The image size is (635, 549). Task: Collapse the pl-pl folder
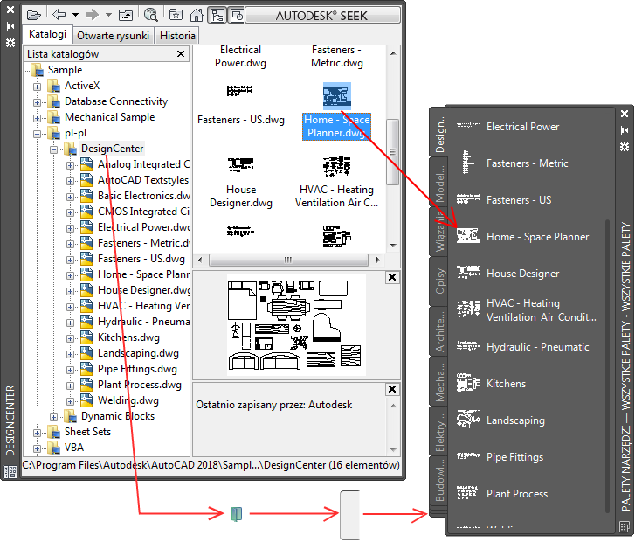[x=37, y=134]
